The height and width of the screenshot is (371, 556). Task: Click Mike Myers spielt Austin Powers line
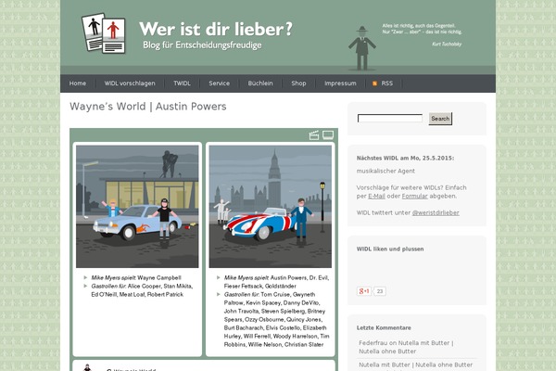click(276, 282)
